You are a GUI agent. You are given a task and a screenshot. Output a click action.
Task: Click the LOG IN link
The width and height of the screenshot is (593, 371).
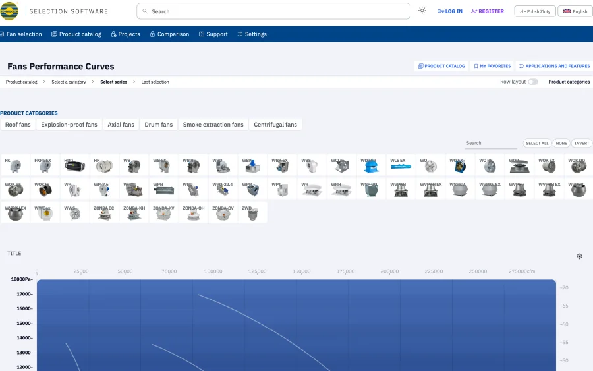coord(450,11)
